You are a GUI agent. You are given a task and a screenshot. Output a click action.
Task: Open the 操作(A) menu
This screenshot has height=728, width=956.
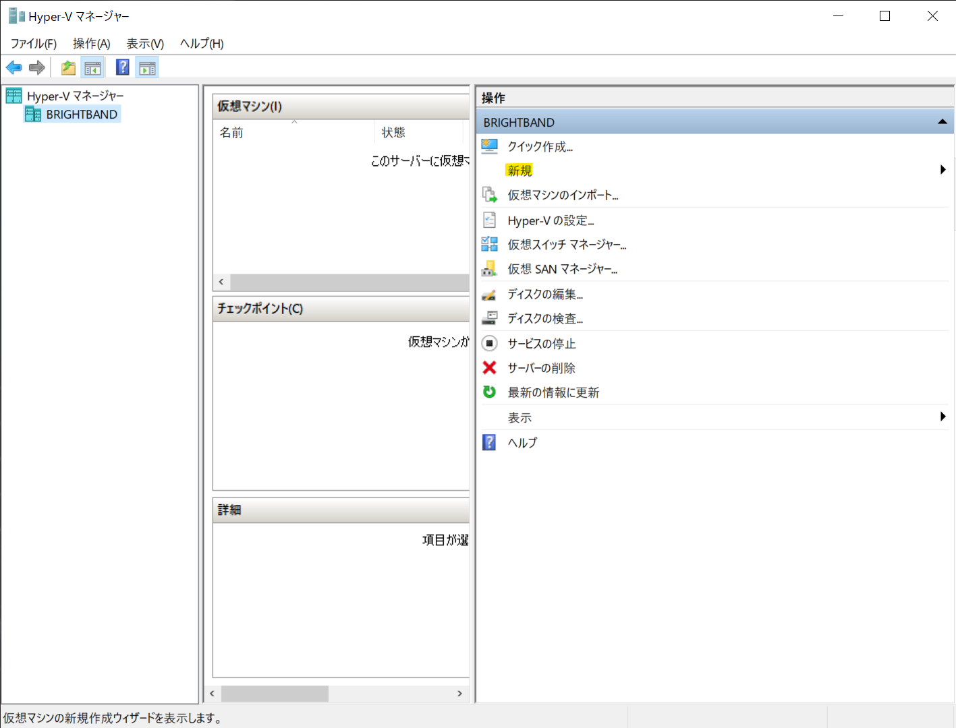92,43
